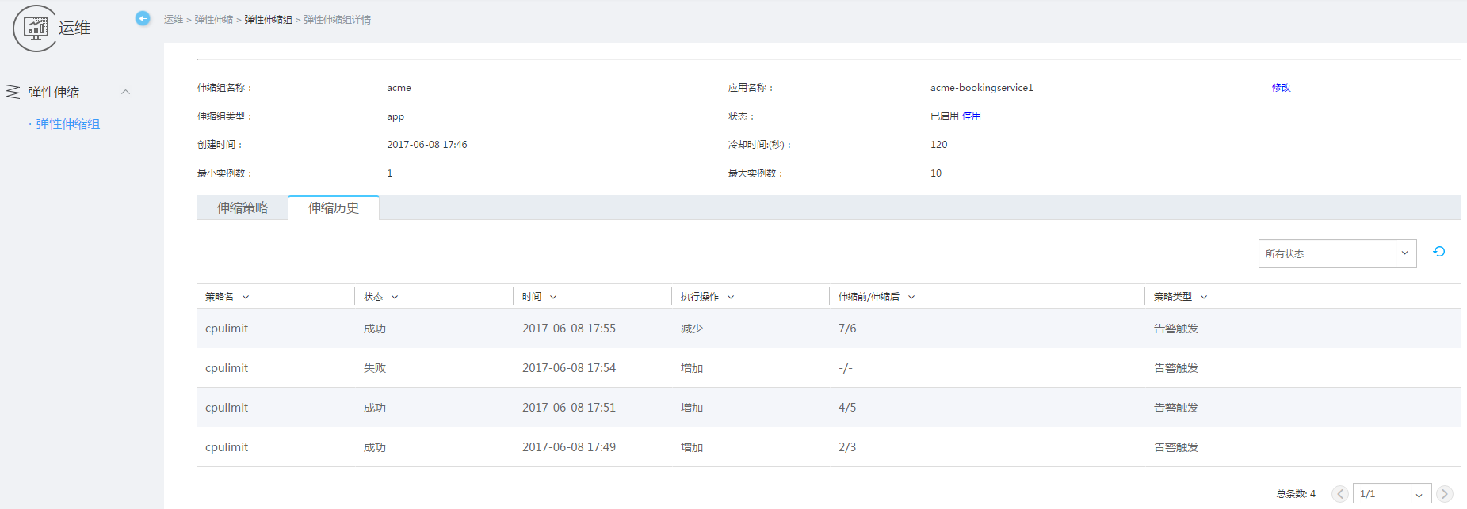The image size is (1467, 509).
Task: Sort by 策略名 column header arrow
Action: tap(246, 297)
